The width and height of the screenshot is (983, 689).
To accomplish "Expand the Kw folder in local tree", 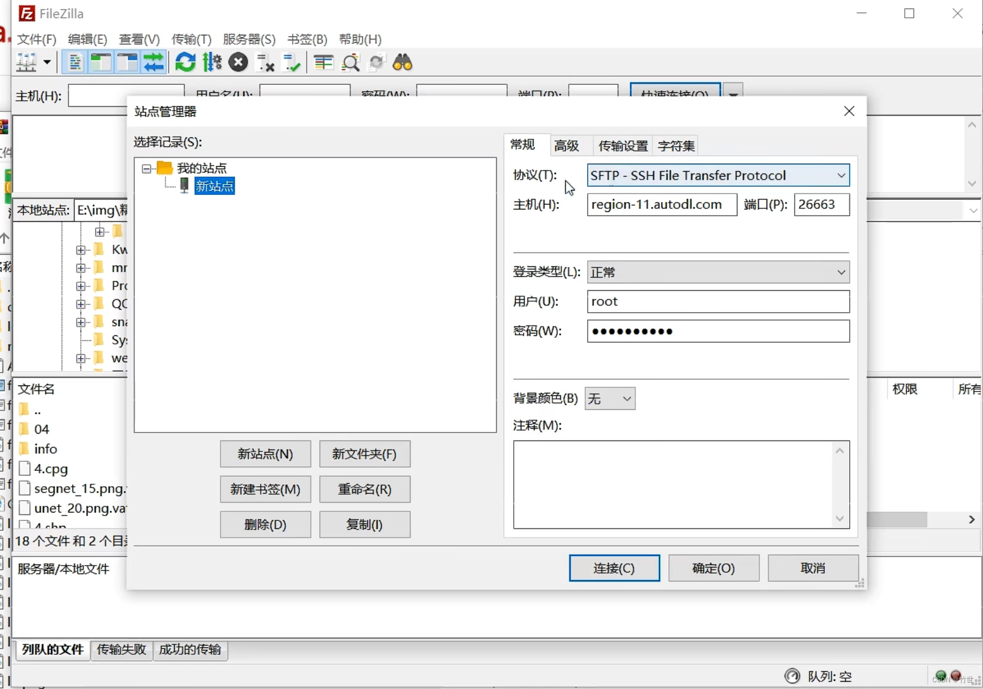I will click(81, 250).
